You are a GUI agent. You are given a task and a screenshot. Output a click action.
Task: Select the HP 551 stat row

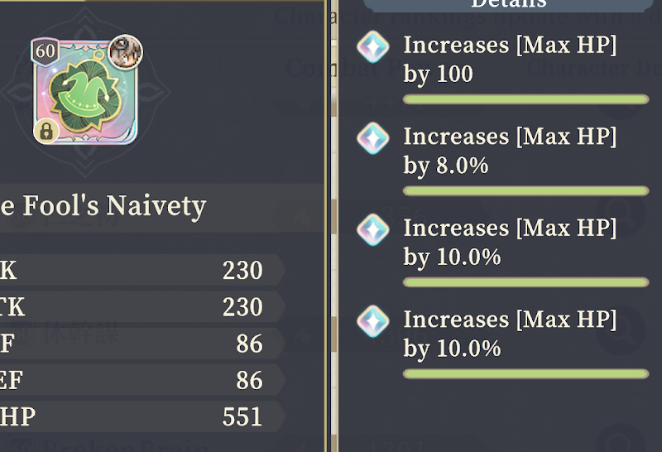pyautogui.click(x=142, y=416)
